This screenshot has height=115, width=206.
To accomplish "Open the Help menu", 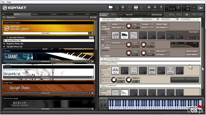I will pyautogui.click(x=9, y=2).
